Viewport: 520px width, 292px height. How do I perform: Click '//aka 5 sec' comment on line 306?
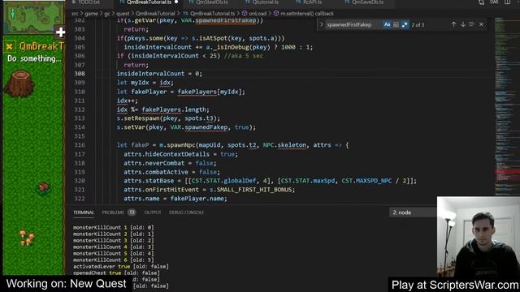[x=244, y=56]
